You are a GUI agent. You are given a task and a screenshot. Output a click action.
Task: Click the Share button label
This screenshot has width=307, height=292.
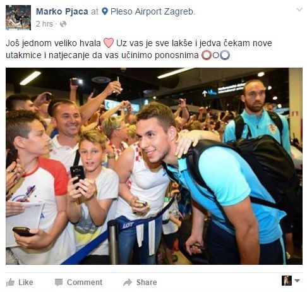[x=147, y=283]
